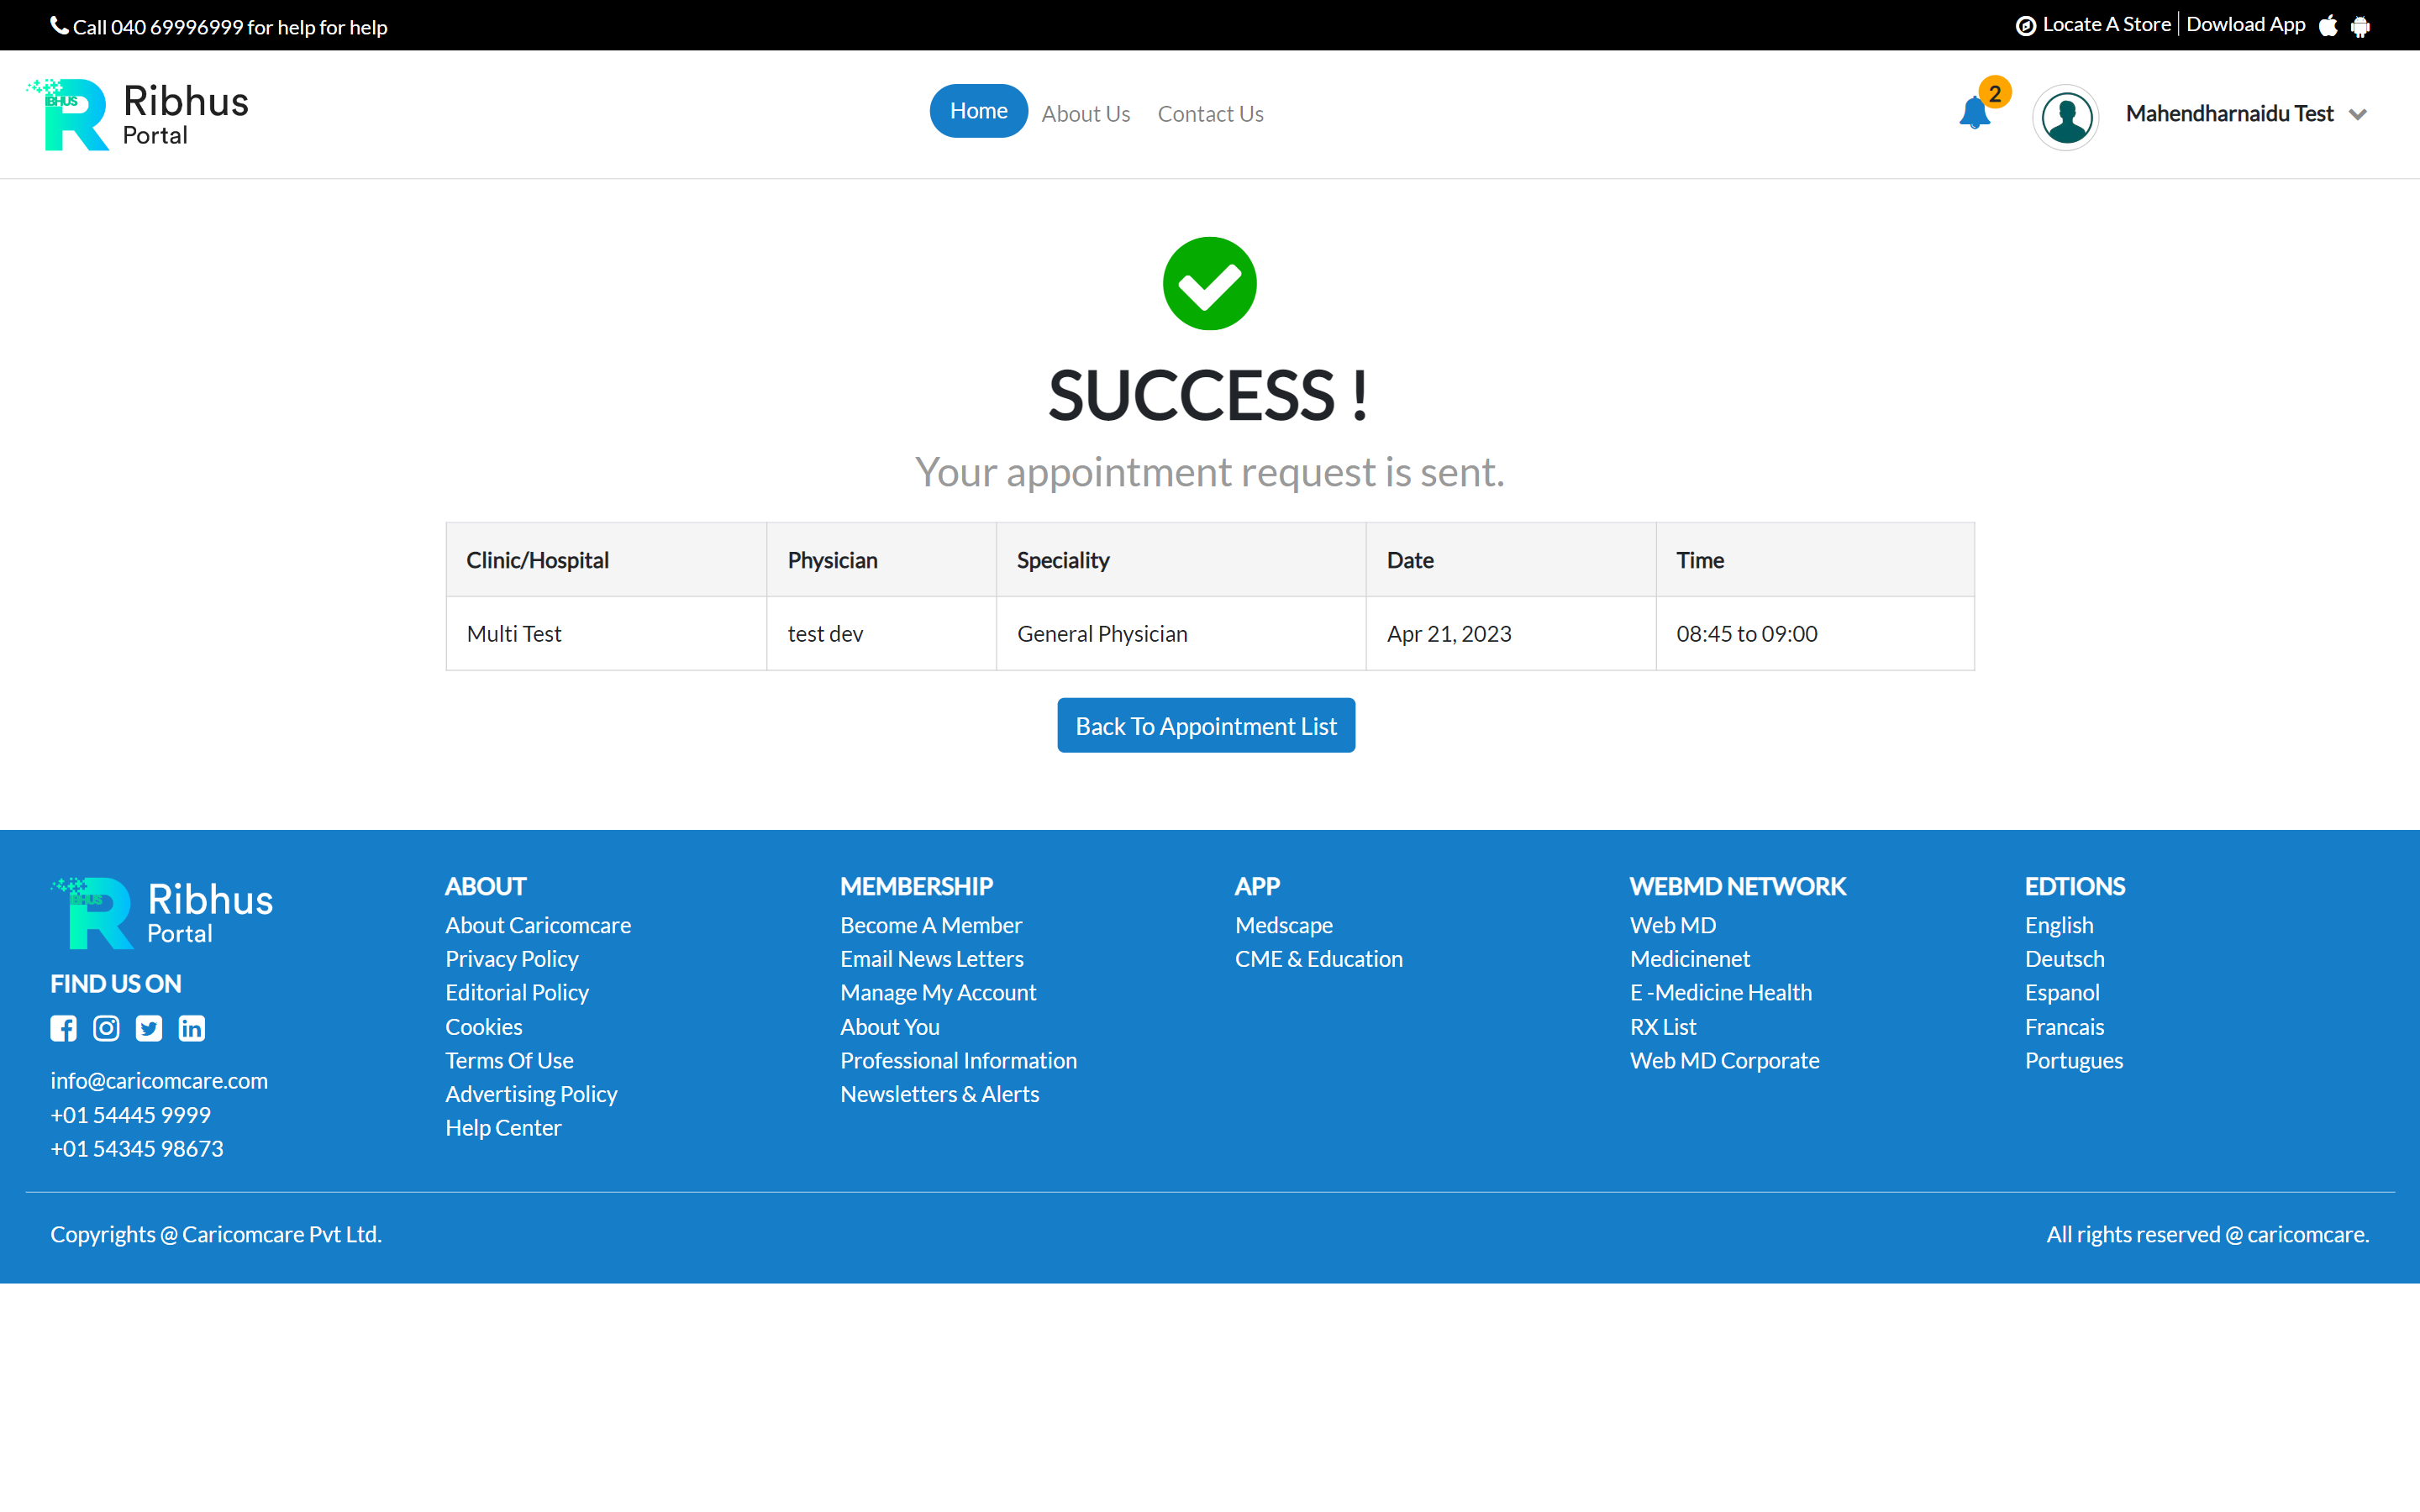Open the notification bell with 2 alerts
The width and height of the screenshot is (2420, 1512).
[x=1975, y=115]
